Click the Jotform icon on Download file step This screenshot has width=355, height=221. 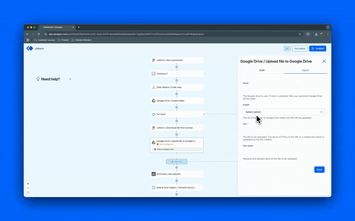click(x=154, y=128)
